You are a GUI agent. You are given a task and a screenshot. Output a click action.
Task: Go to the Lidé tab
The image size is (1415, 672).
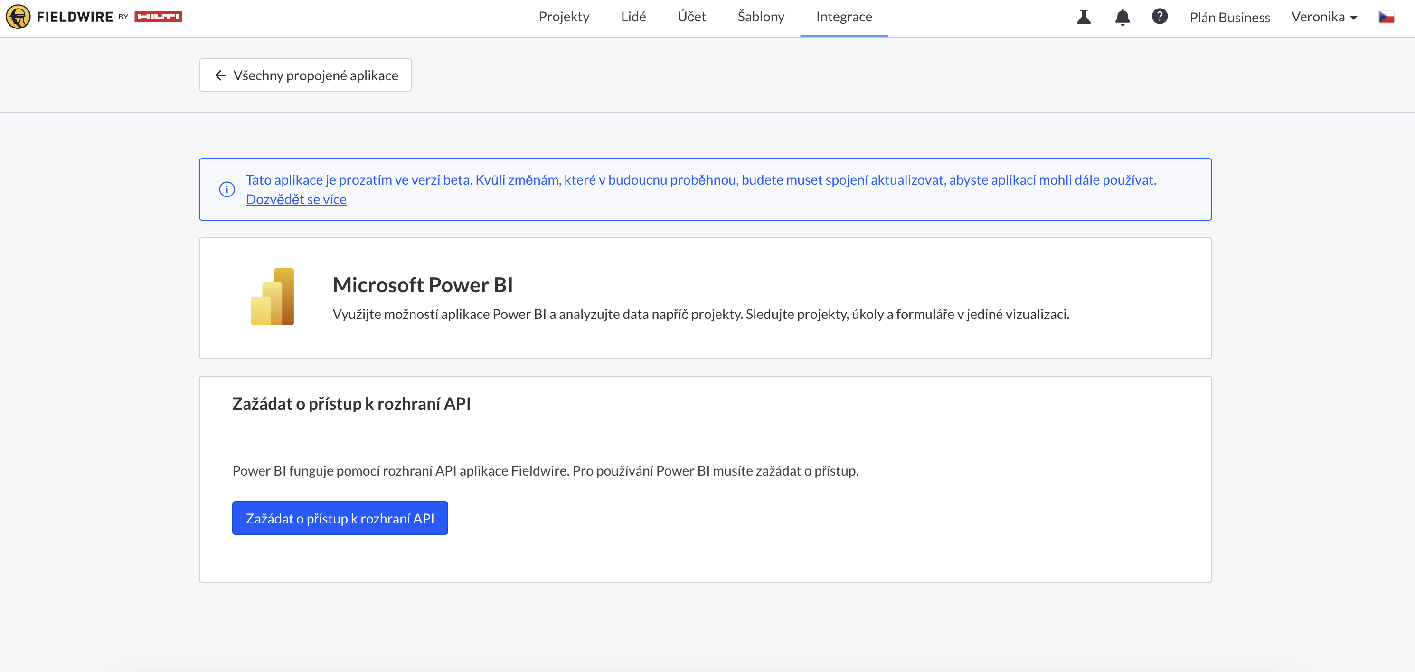633,17
